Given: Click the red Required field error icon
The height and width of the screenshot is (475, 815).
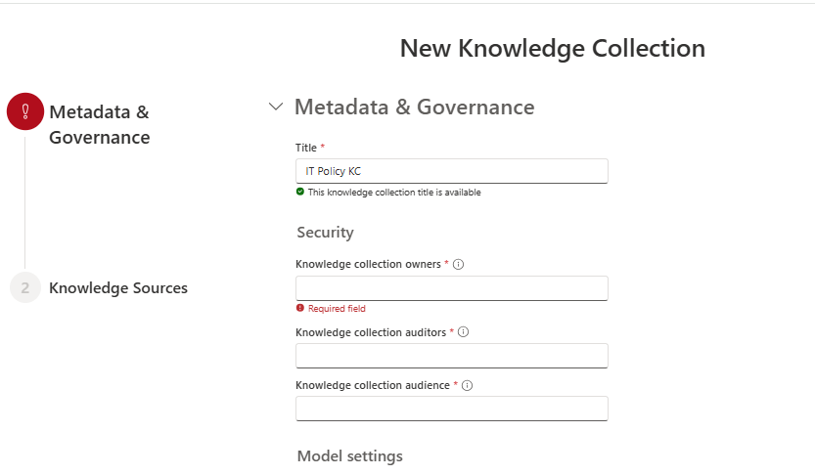Looking at the screenshot, I should [300, 308].
